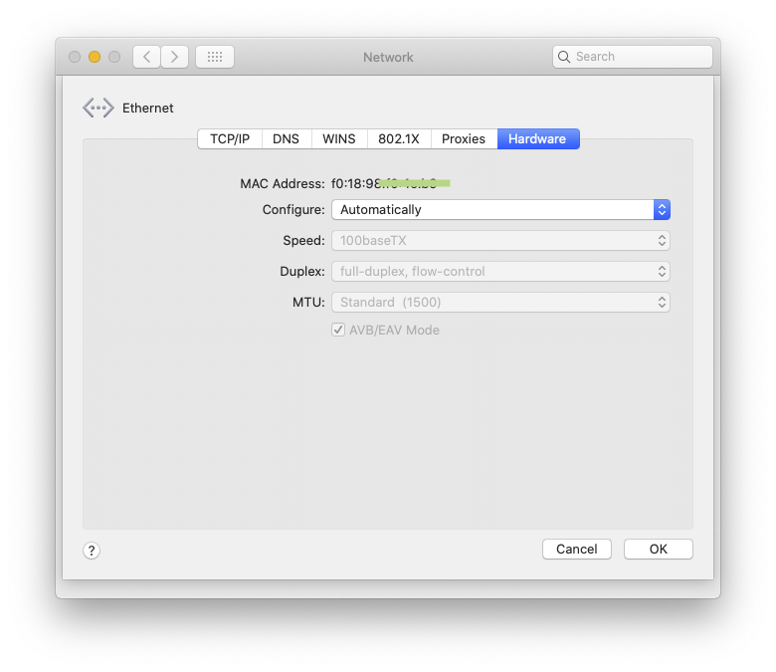The height and width of the screenshot is (672, 776).
Task: Click the Ethernet interface icon
Action: click(x=97, y=108)
